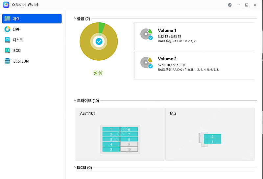Select the 개요 overview sidebar item

[x=32, y=19]
